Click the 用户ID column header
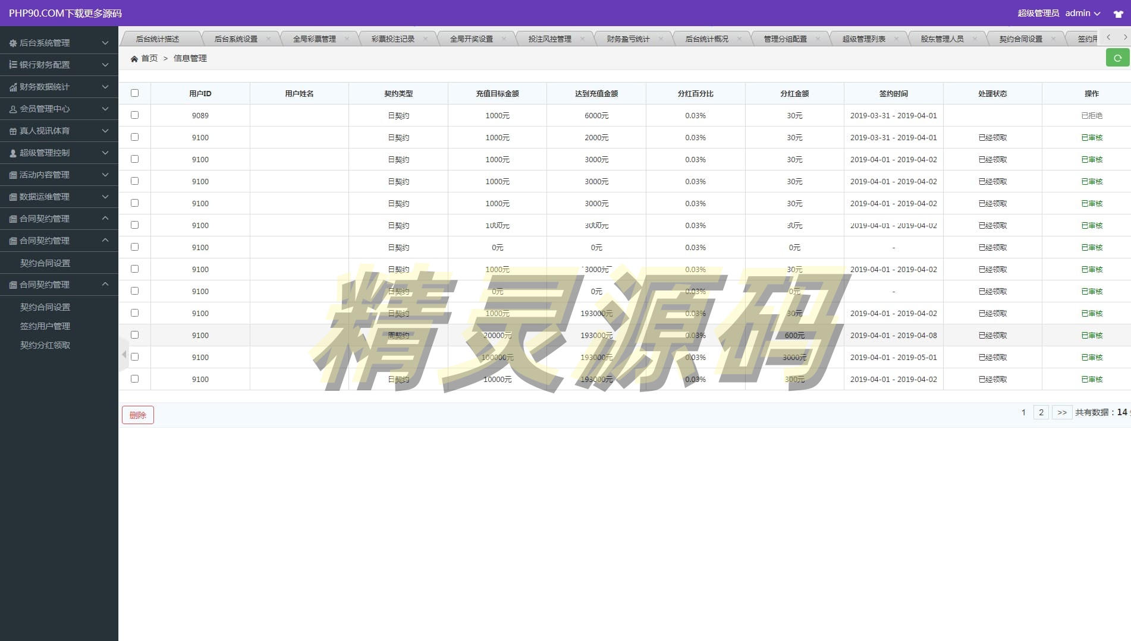The width and height of the screenshot is (1131, 641). [x=200, y=93]
